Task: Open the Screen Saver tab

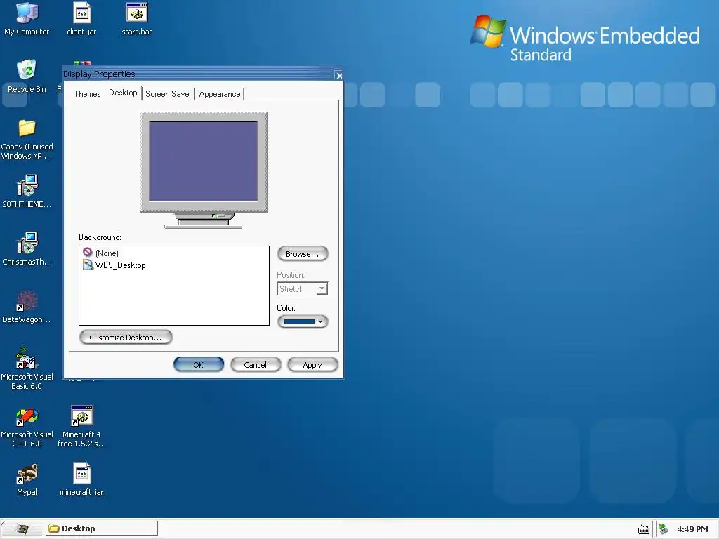Action: [x=169, y=94]
